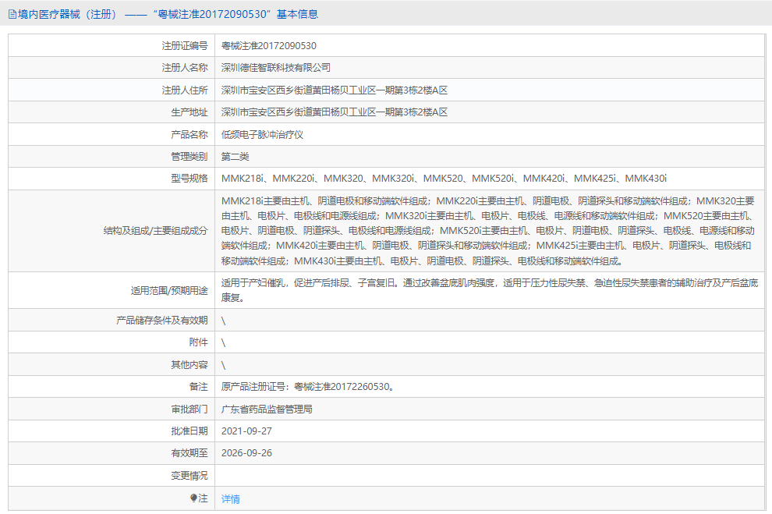The image size is (772, 514).
Task: Click the expiry date 2026-09-26 cell
Action: click(x=247, y=452)
